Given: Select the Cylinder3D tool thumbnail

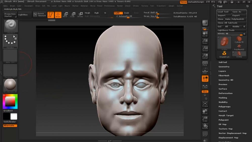Looking at the screenshot, I should click(239, 40).
